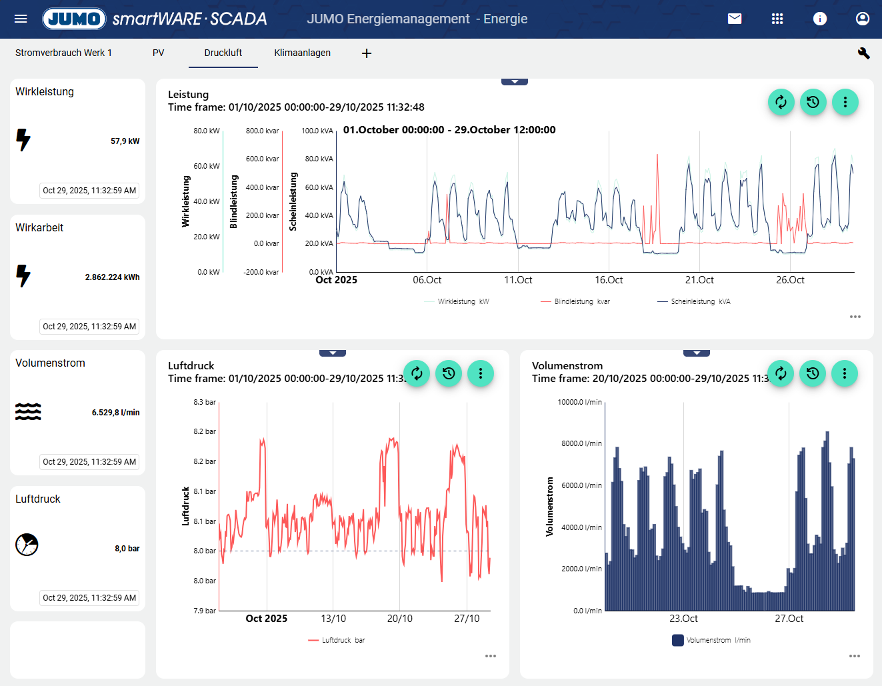Screen dimensions: 882x686
Task: Open the hamburger navigation menu
Action: [x=21, y=19]
